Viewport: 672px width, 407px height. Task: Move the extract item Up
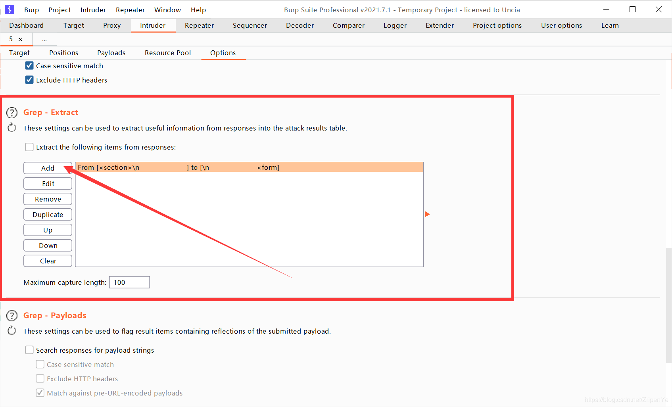pyautogui.click(x=48, y=230)
